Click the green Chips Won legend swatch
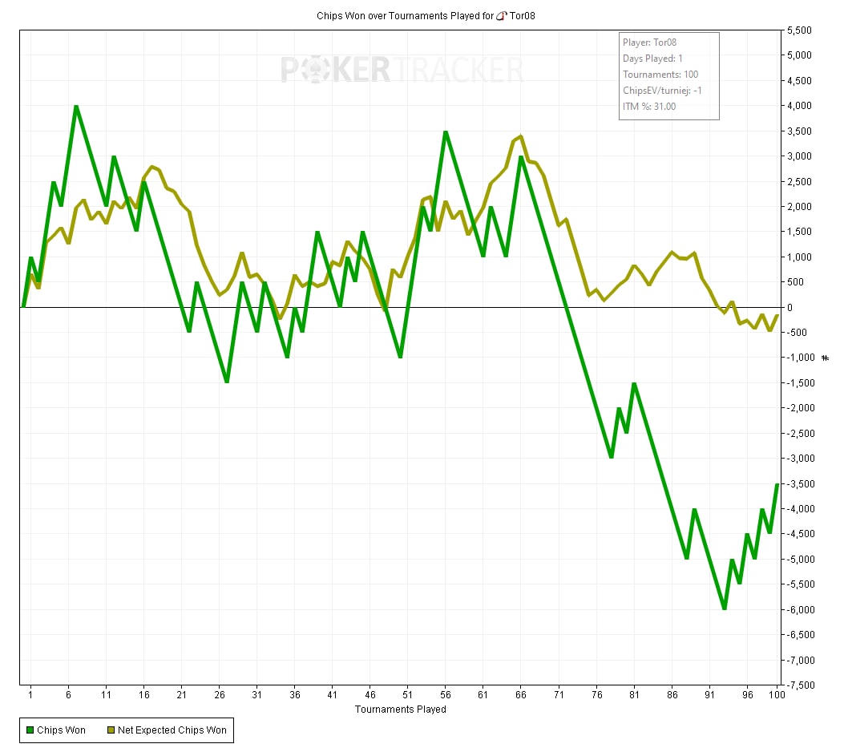The height and width of the screenshot is (756, 844). coord(30,730)
